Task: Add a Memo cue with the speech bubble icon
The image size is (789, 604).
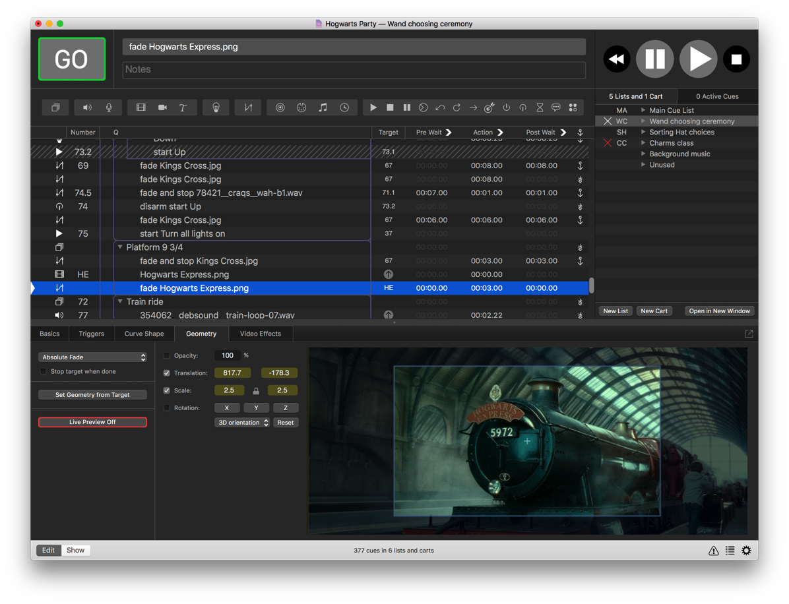Action: [556, 107]
